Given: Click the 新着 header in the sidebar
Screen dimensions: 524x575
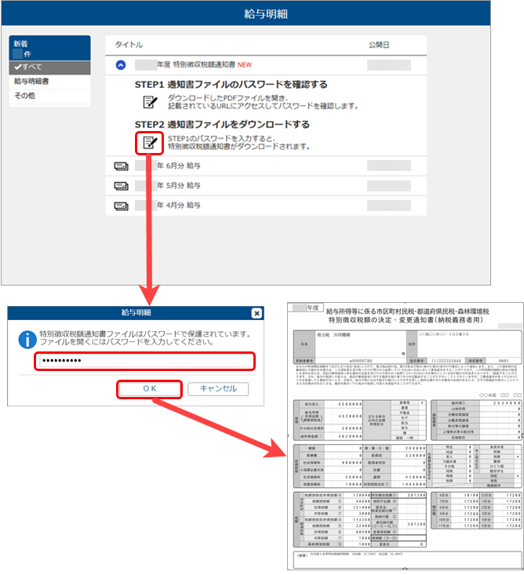Looking at the screenshot, I should (50, 48).
